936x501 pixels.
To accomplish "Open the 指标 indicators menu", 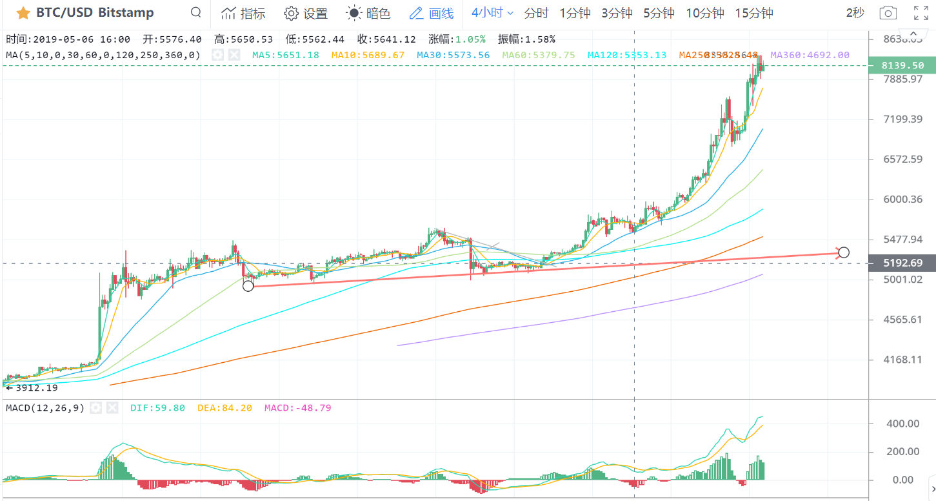I will 243,13.
